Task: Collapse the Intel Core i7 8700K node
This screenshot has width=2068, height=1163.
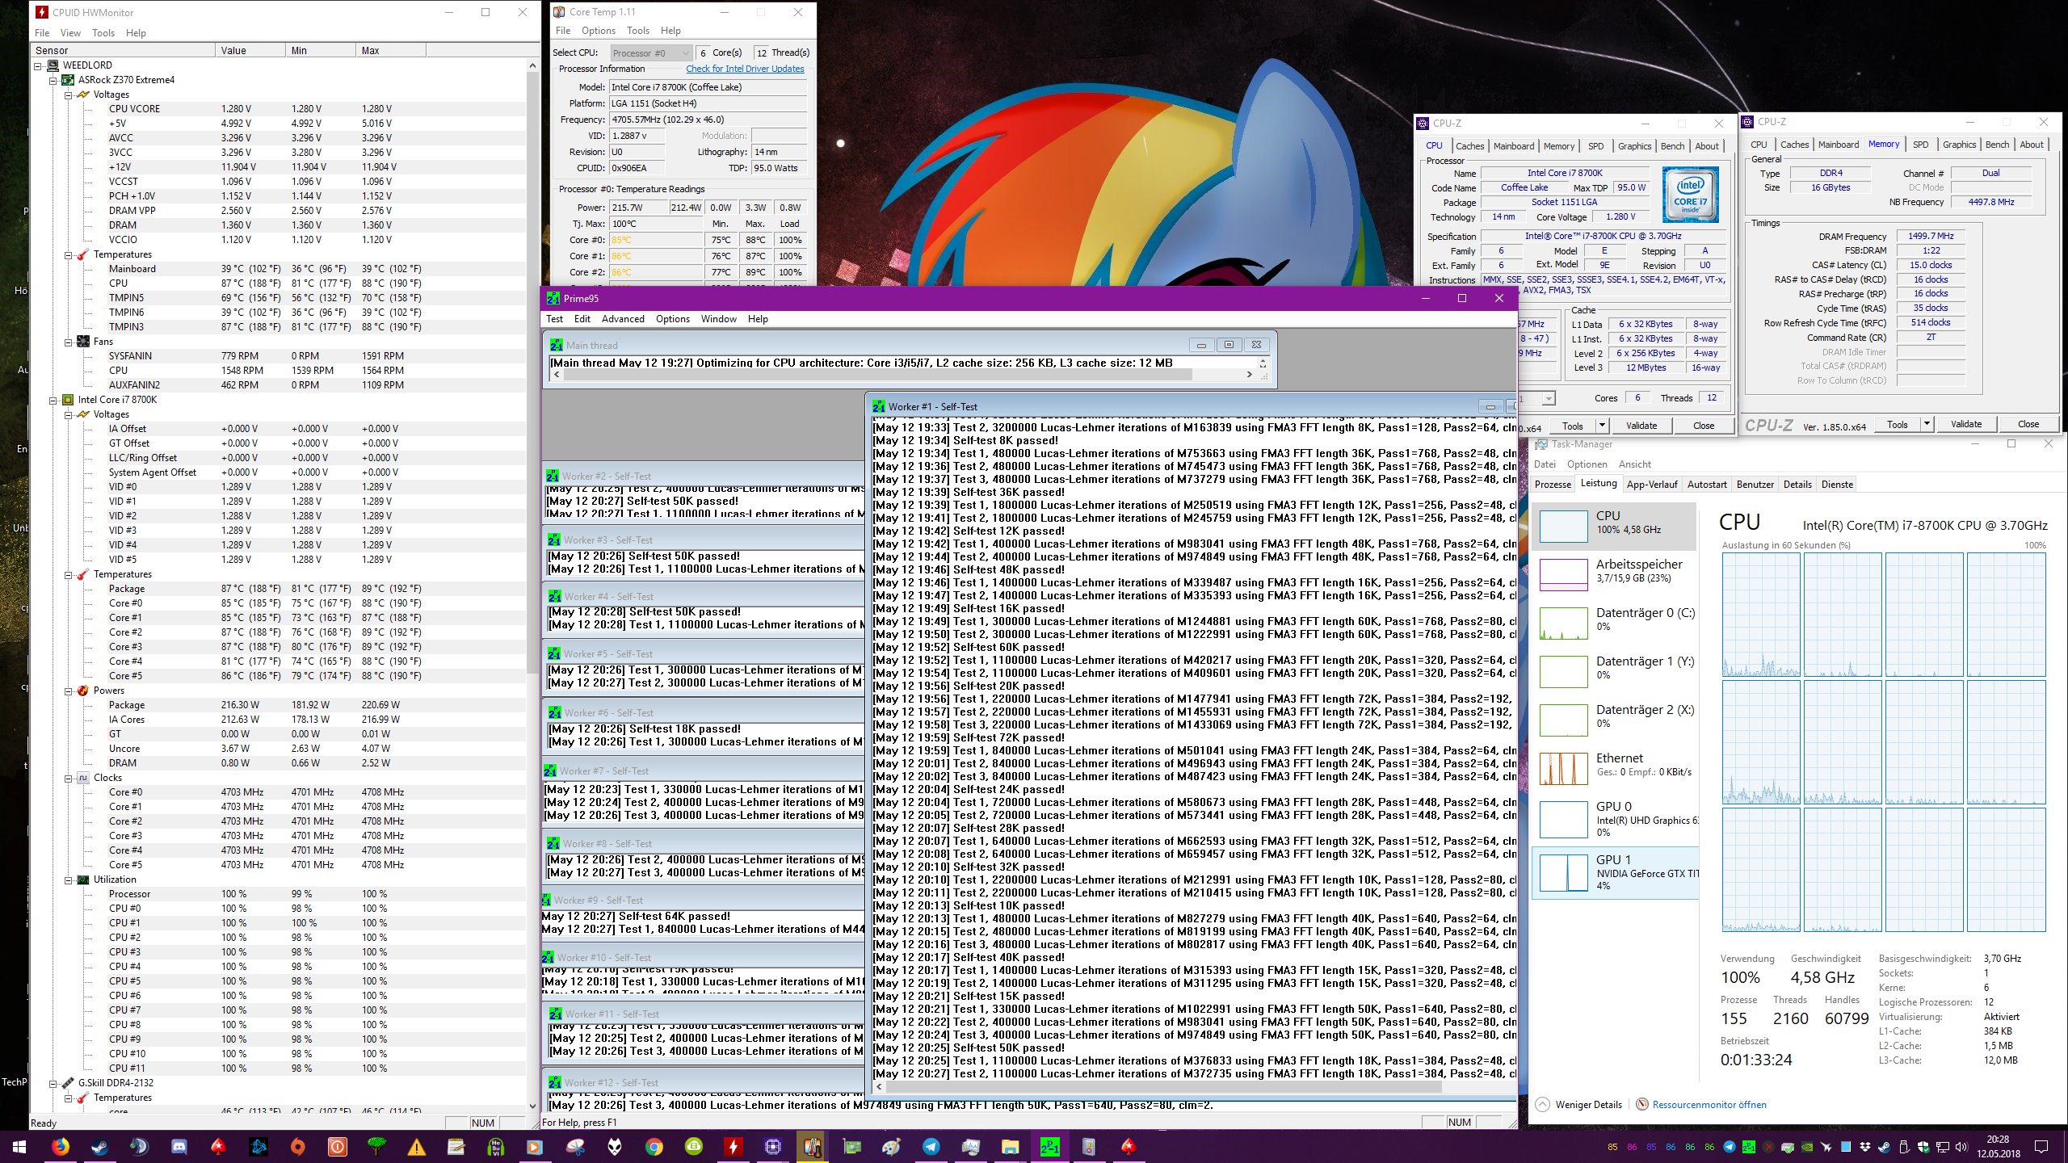Action: (x=53, y=400)
